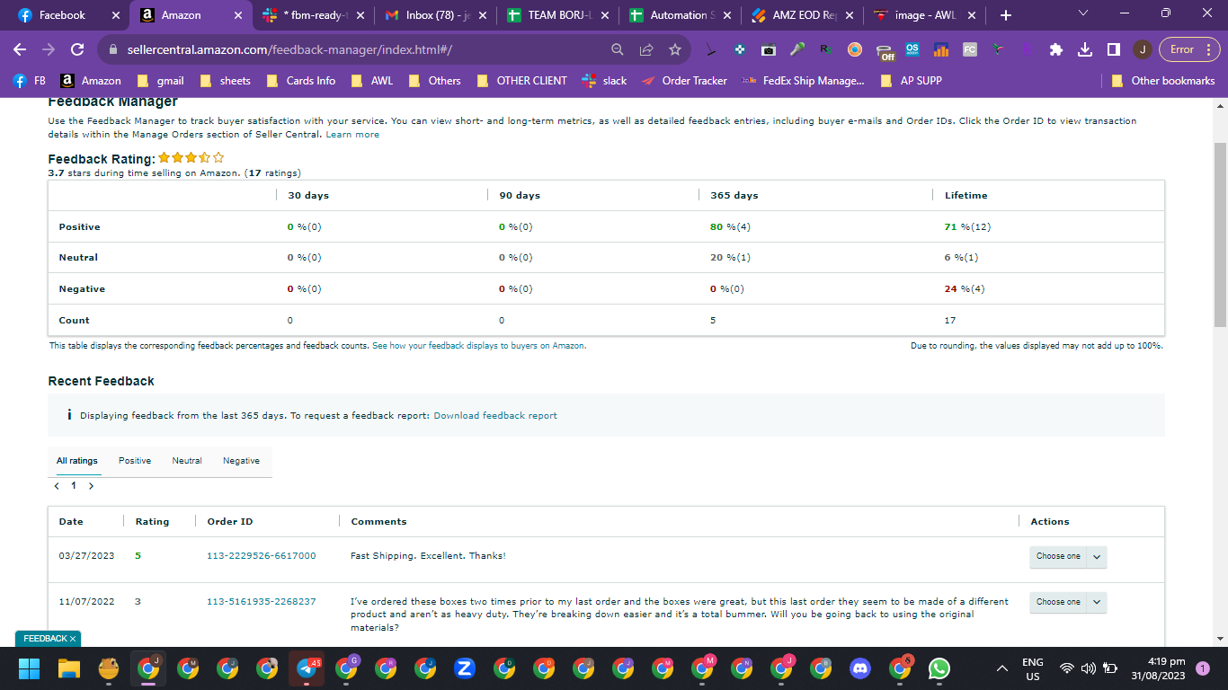Click the zoom magnifier in address bar
The image size is (1228, 690).
pos(618,49)
